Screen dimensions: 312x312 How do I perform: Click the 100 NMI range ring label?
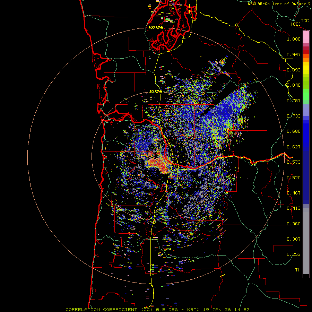click(x=156, y=27)
